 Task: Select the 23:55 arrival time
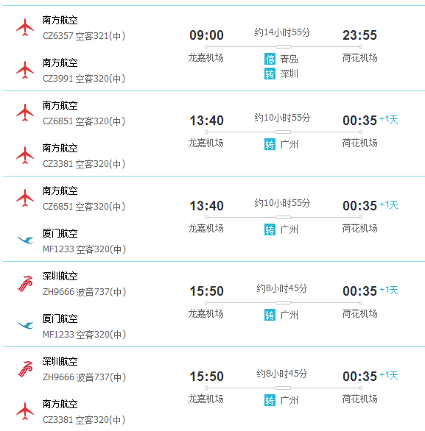tap(359, 35)
